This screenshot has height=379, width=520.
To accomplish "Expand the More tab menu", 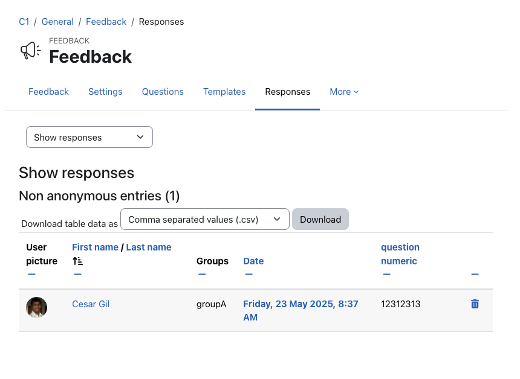I will point(344,92).
